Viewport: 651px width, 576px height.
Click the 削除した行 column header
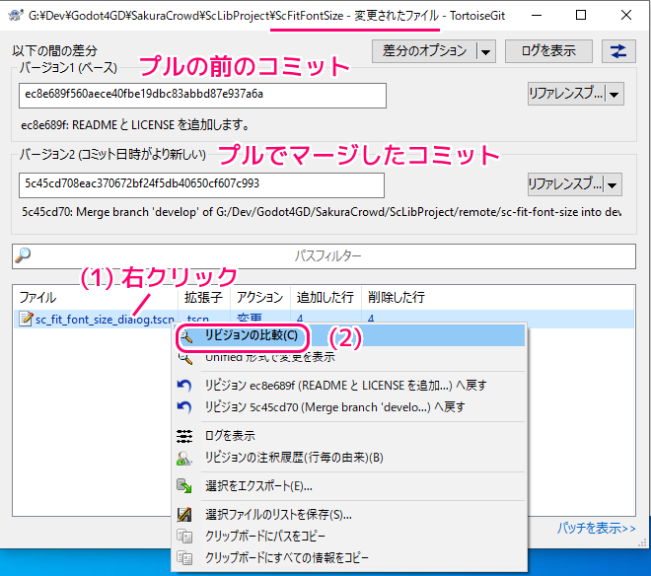pos(397,298)
